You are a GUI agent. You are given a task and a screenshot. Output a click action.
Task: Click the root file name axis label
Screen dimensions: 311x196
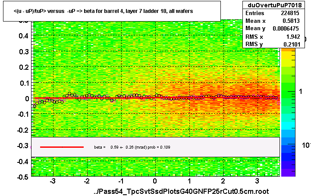(181, 191)
